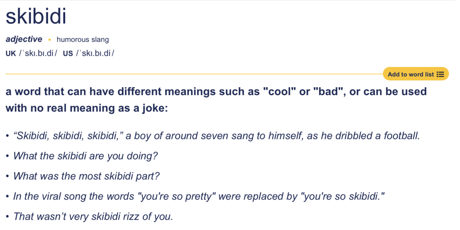Image resolution: width=460 pixels, height=230 pixels.
Task: Click the viral song example sentence
Action: pyautogui.click(x=199, y=196)
